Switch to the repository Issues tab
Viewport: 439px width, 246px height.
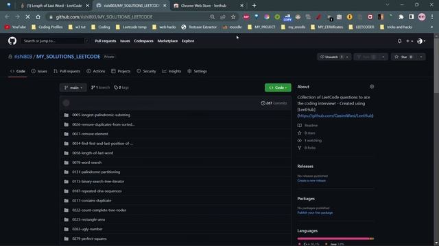39,71
